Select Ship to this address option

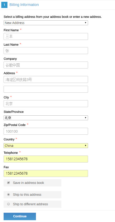coord(8,194)
